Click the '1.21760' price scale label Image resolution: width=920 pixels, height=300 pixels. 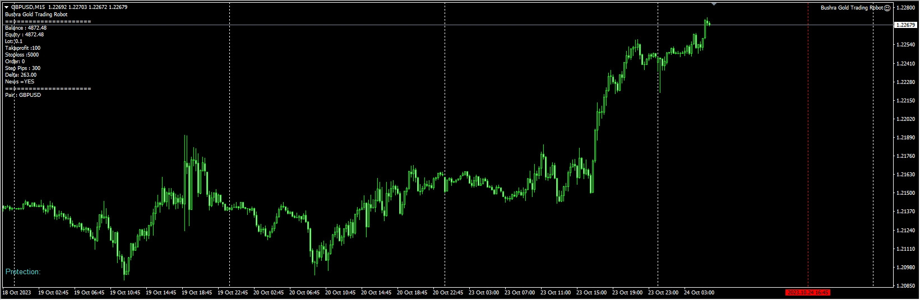(x=905, y=156)
